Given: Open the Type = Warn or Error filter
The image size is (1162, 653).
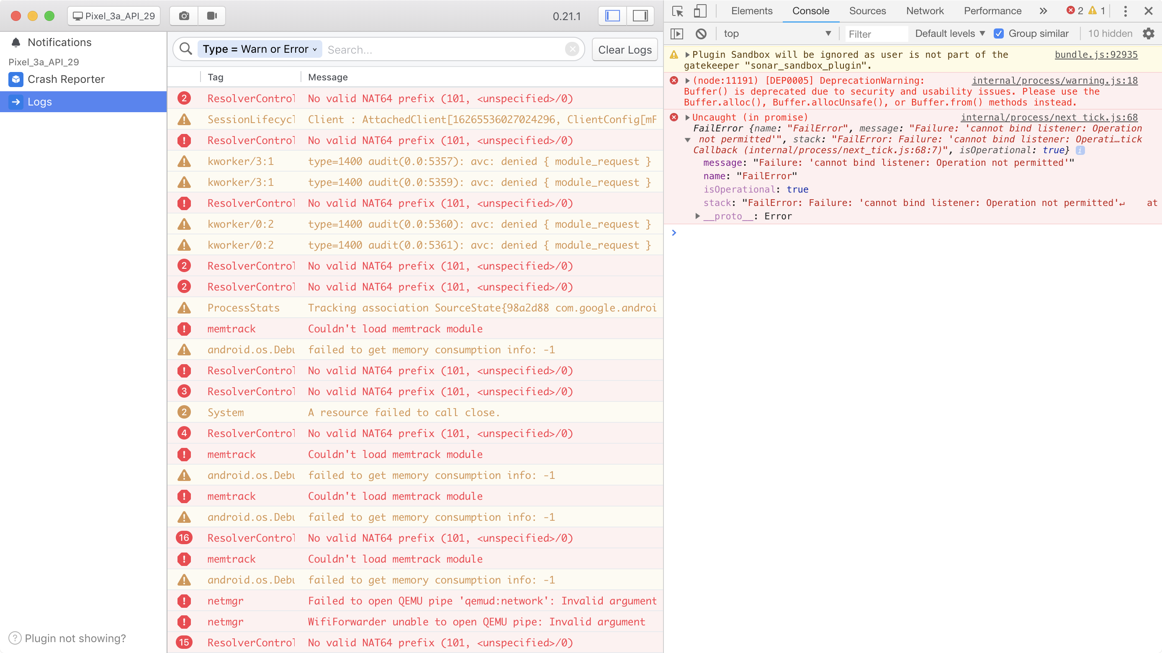Looking at the screenshot, I should click(x=260, y=49).
